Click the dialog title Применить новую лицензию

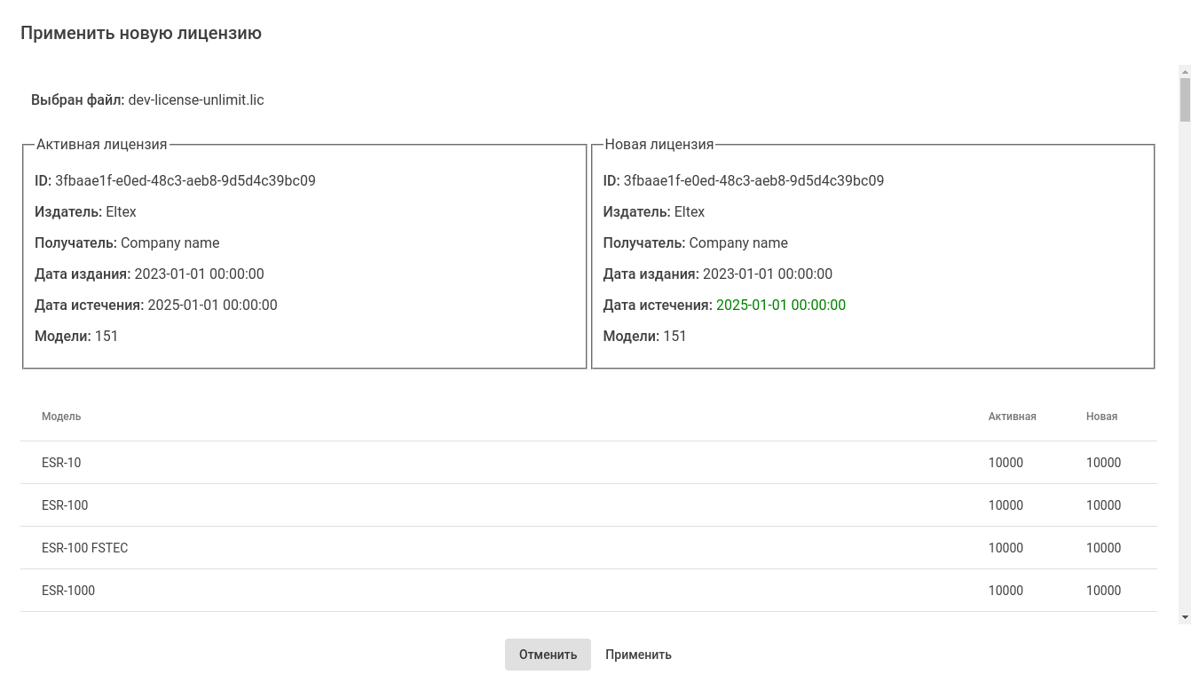(141, 34)
